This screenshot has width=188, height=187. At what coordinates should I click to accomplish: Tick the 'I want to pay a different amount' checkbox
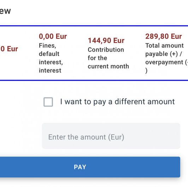[x=48, y=102]
